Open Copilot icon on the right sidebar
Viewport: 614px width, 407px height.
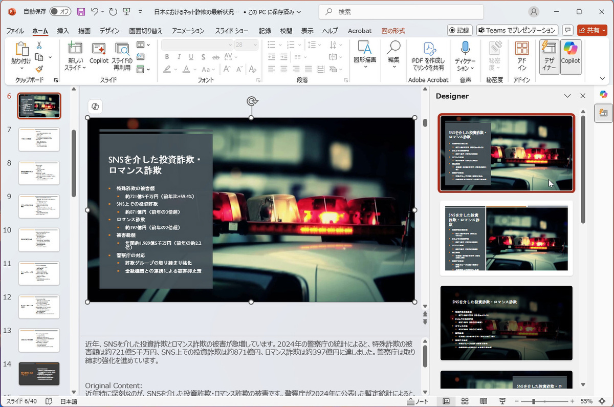(604, 94)
